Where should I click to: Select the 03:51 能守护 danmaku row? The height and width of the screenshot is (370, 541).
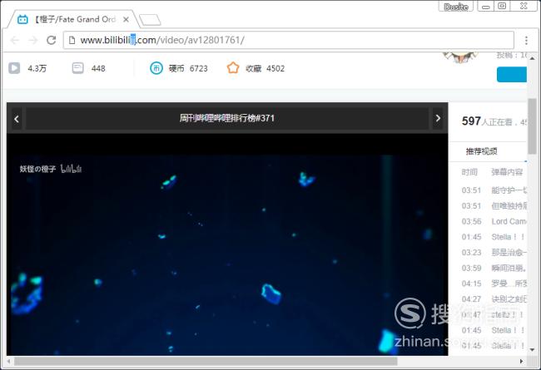[494, 190]
